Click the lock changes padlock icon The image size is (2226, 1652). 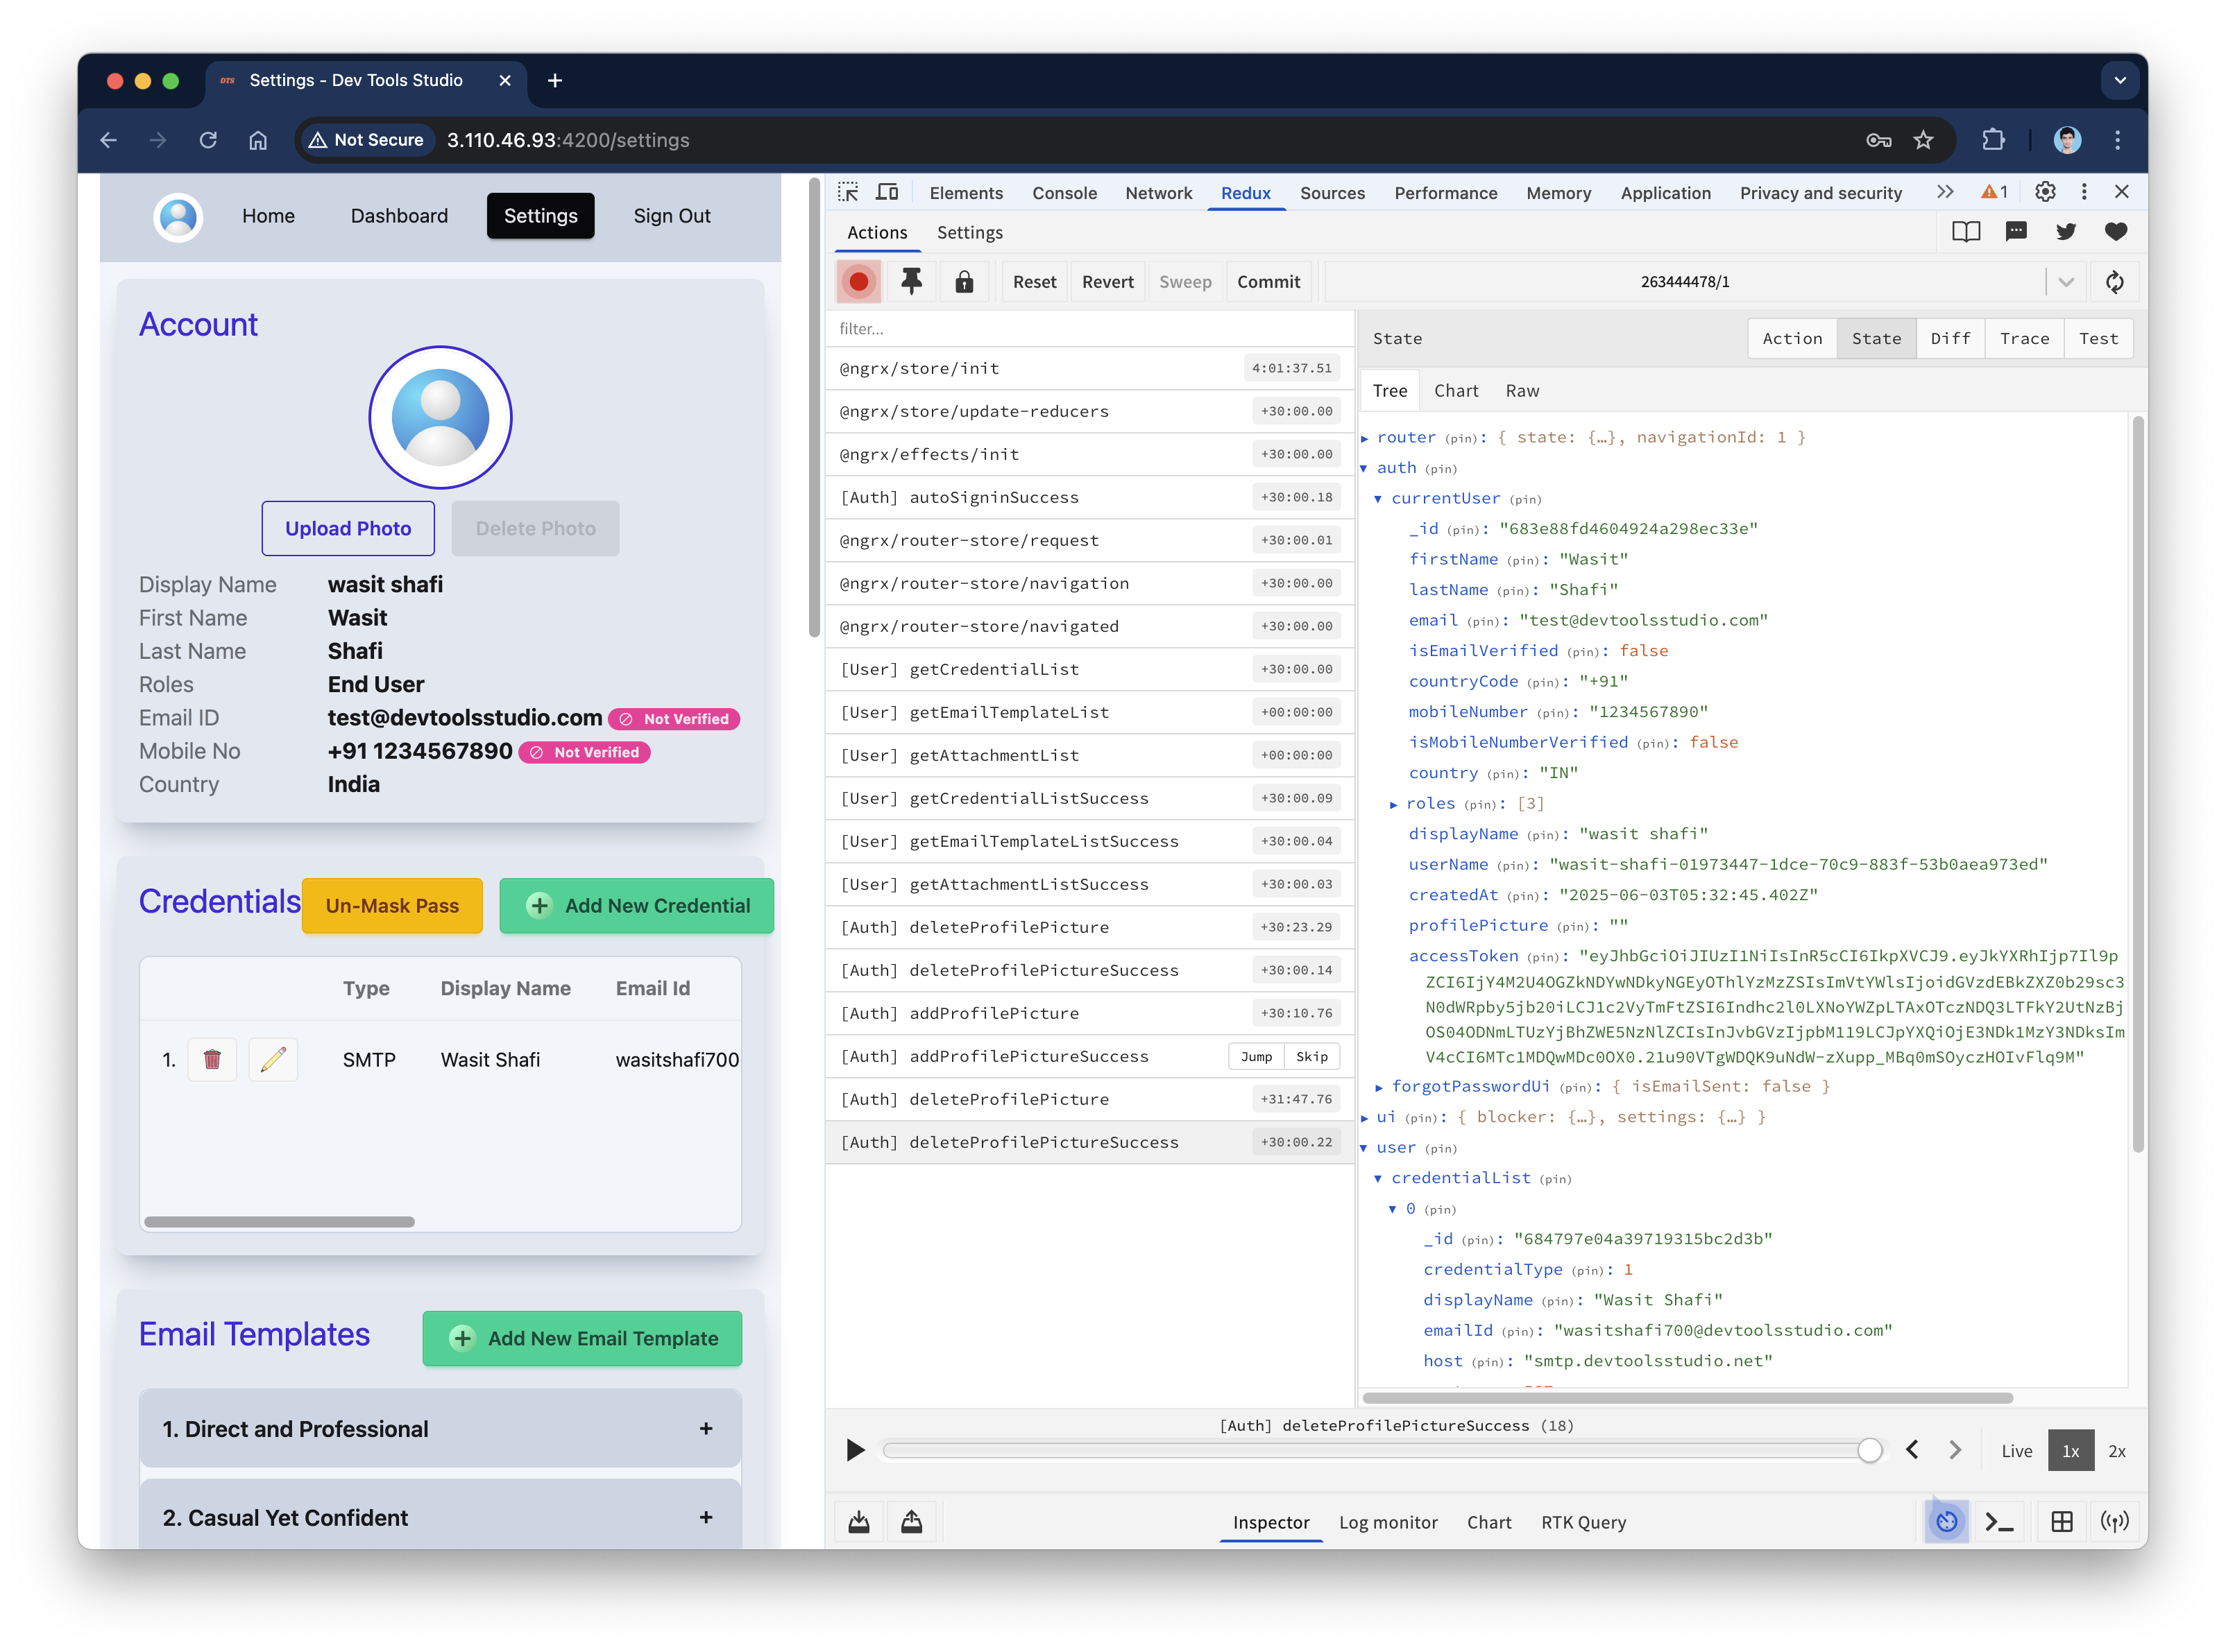point(963,282)
